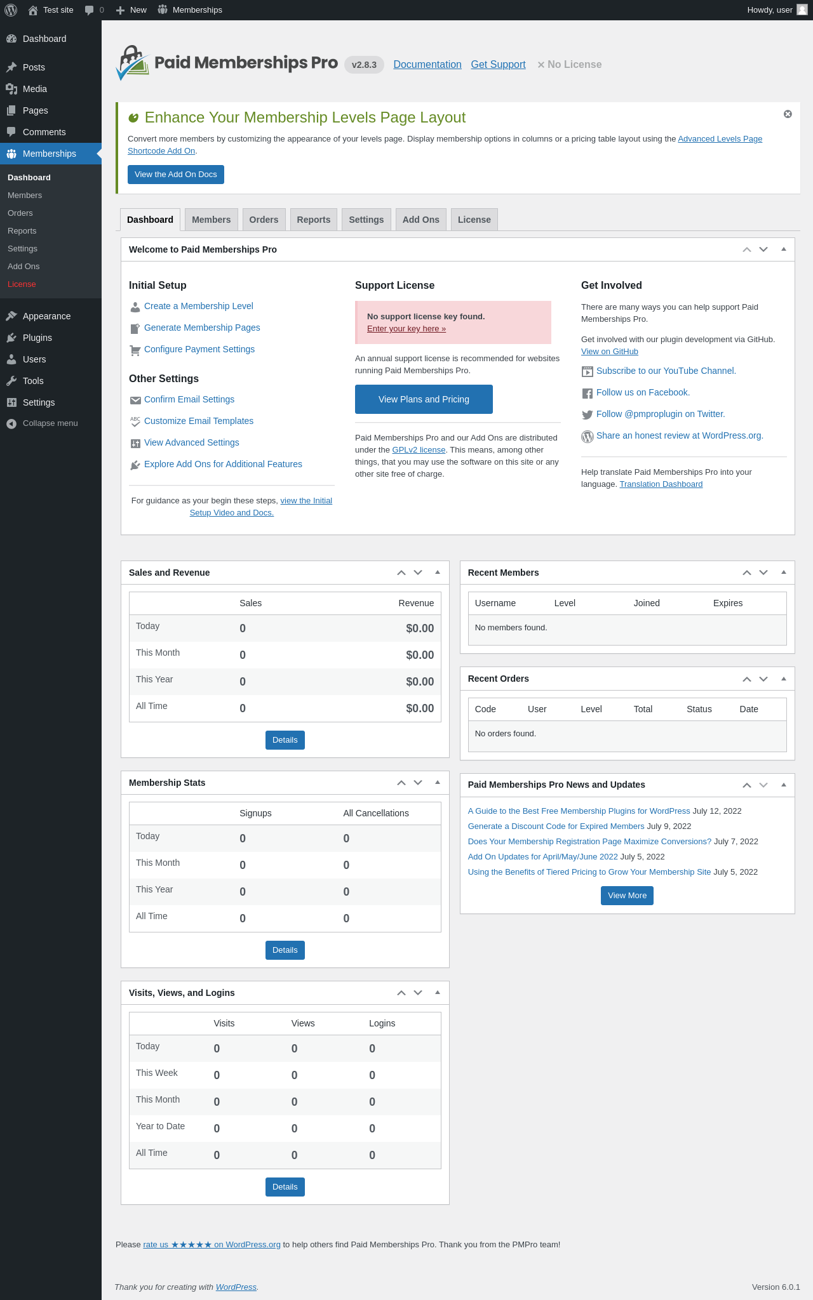Open the Get Support link

coord(498,65)
